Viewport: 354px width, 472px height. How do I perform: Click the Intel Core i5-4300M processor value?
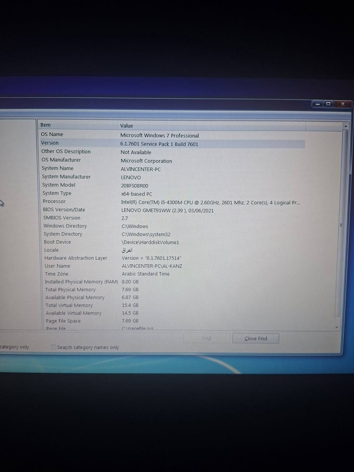coord(211,202)
